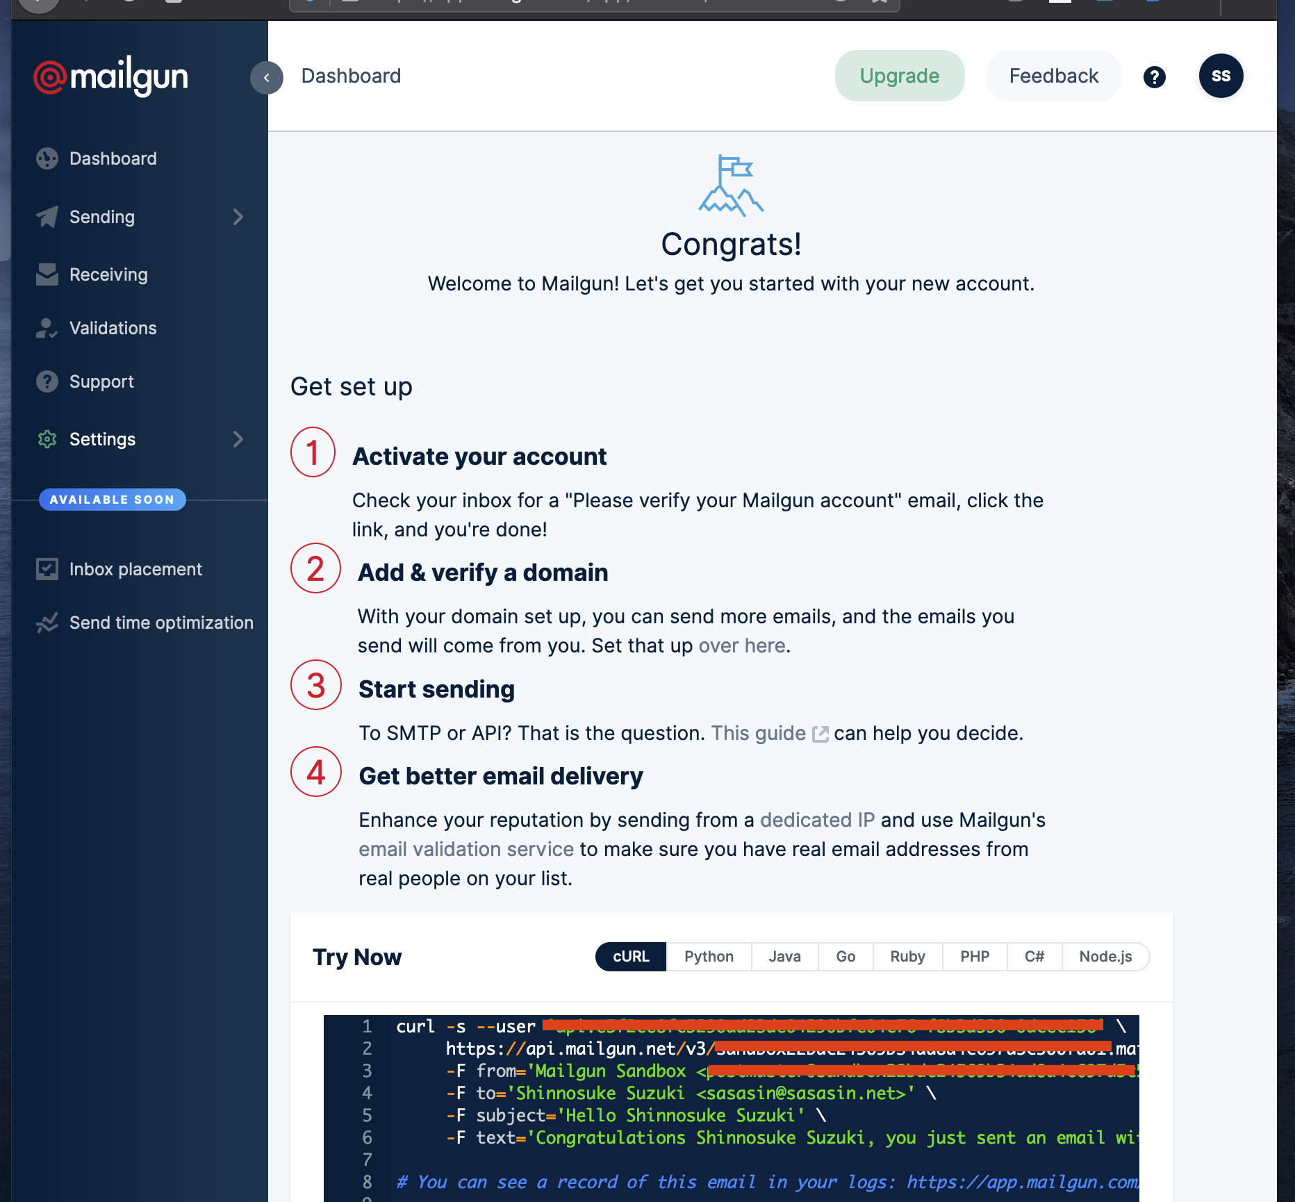Image resolution: width=1295 pixels, height=1202 pixels.
Task: Click the 'Activate your account' heading
Action: (479, 456)
